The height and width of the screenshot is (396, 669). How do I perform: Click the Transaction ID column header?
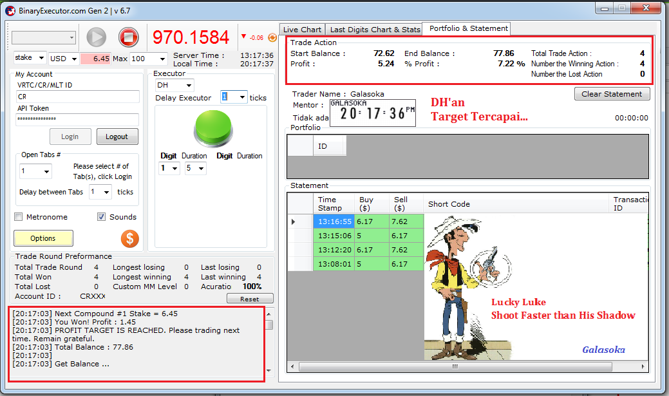(628, 203)
